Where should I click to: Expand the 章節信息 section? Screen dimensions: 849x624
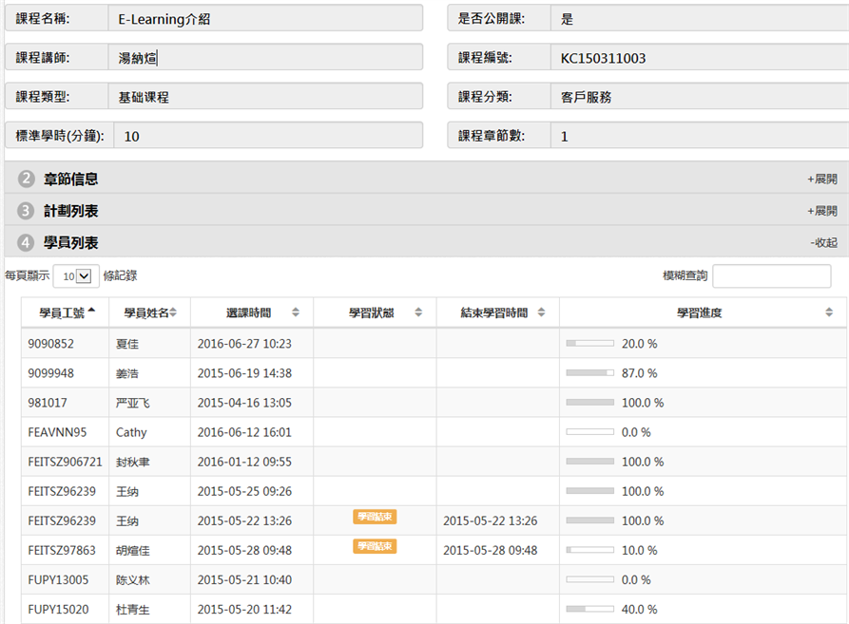[821, 179]
